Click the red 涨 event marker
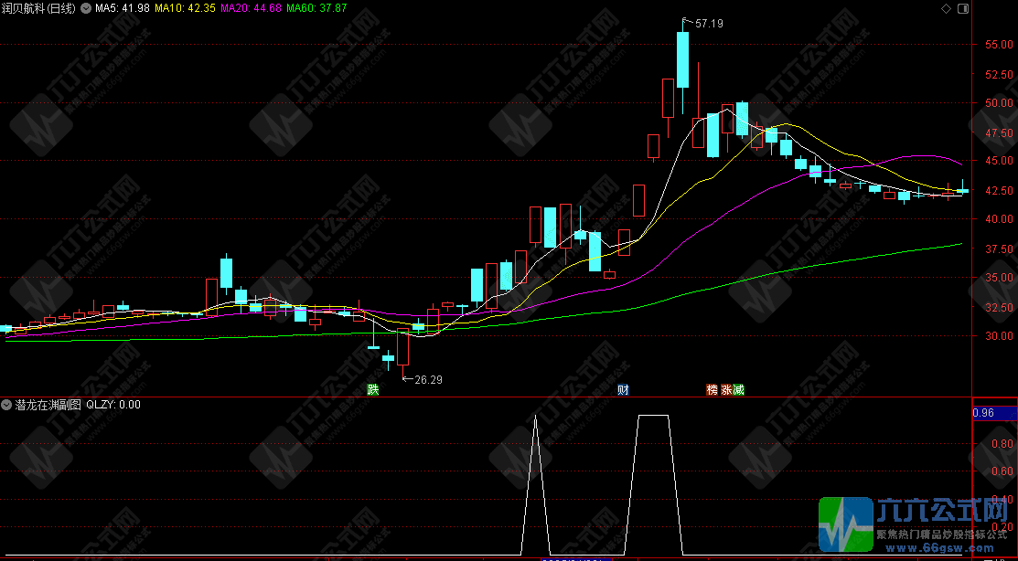 tap(725, 390)
